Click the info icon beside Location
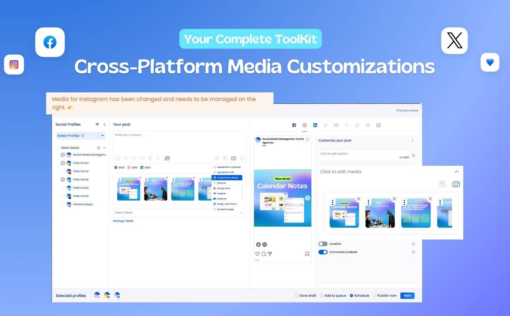This screenshot has width=510, height=316. tap(413, 244)
